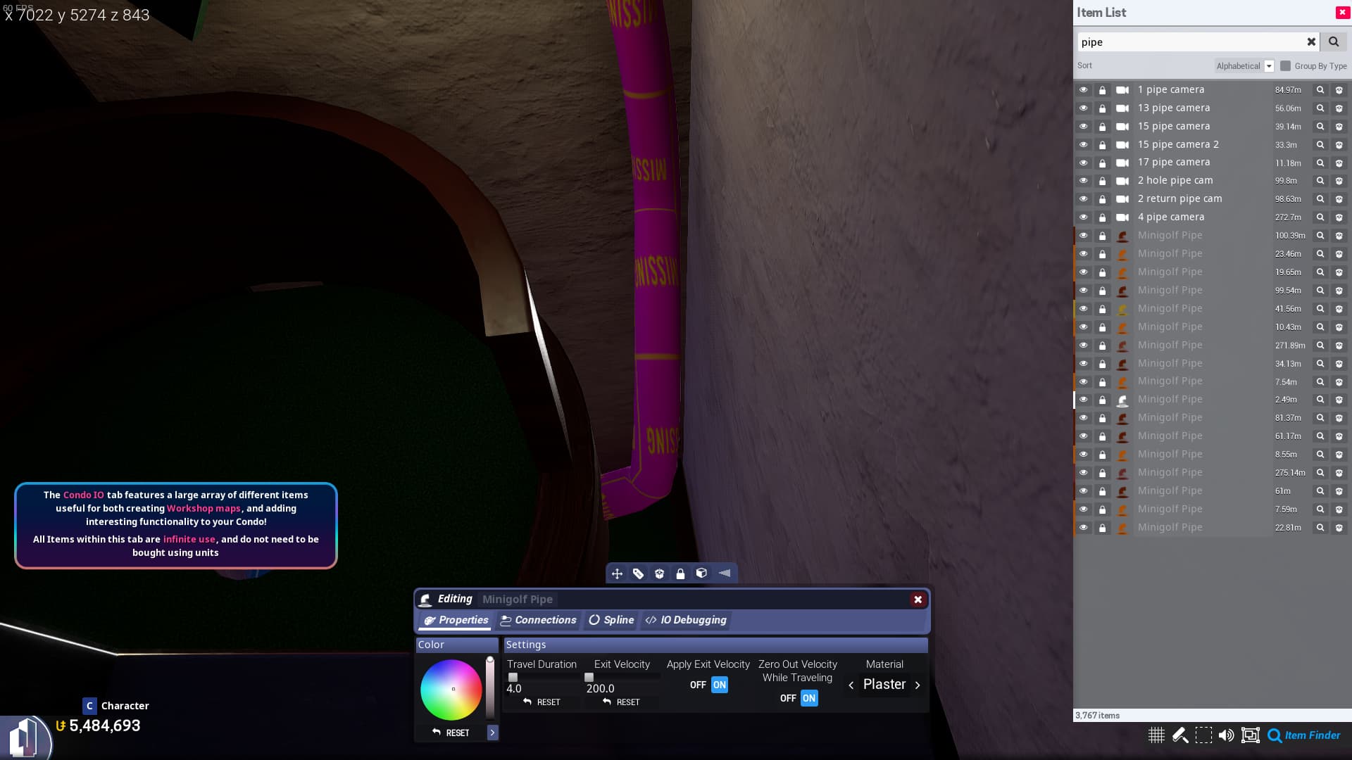Lock the 15 pipe camera 2 item
Image resolution: width=1352 pixels, height=760 pixels.
(1102, 145)
